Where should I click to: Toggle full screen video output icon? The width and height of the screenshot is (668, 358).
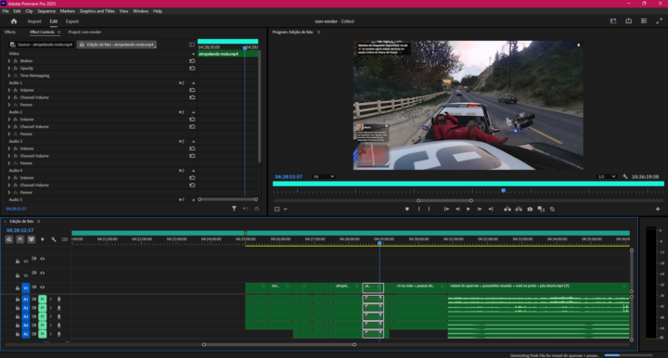659,20
